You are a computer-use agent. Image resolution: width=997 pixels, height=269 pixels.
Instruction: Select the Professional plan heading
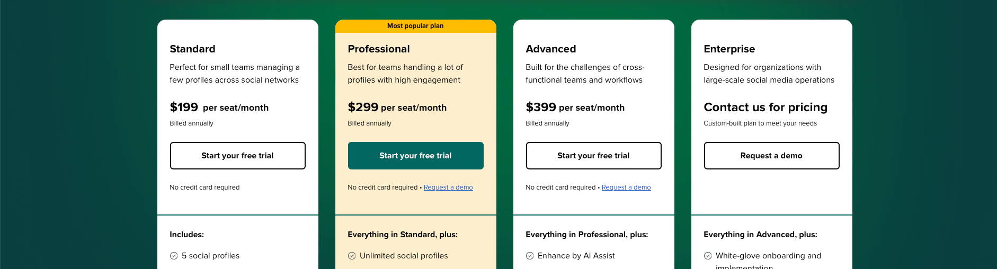[379, 49]
